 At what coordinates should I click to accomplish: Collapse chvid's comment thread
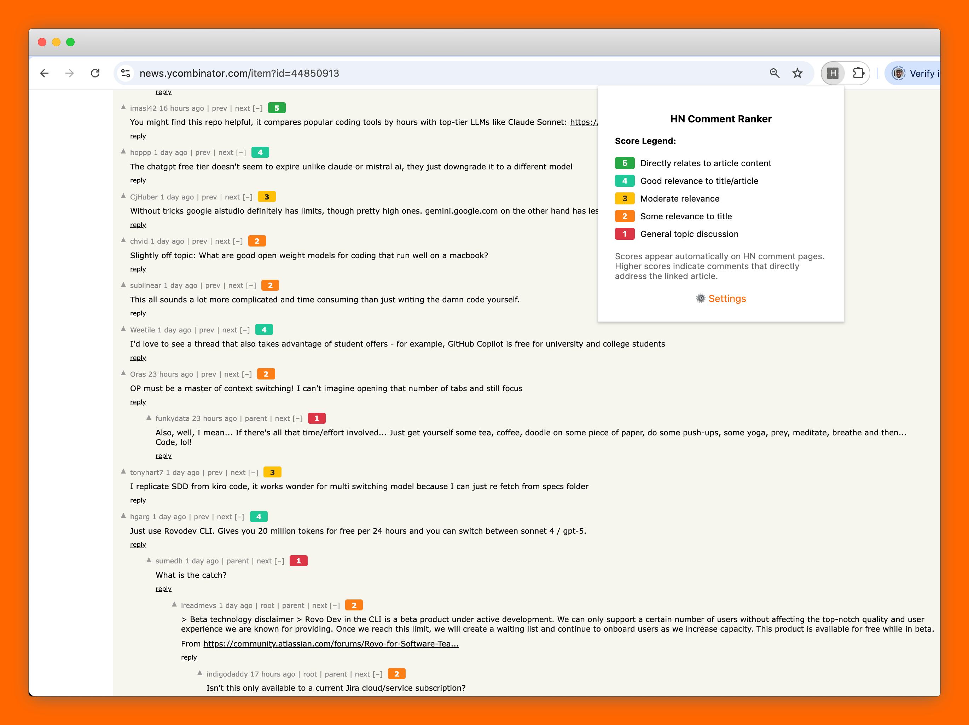pyautogui.click(x=237, y=242)
